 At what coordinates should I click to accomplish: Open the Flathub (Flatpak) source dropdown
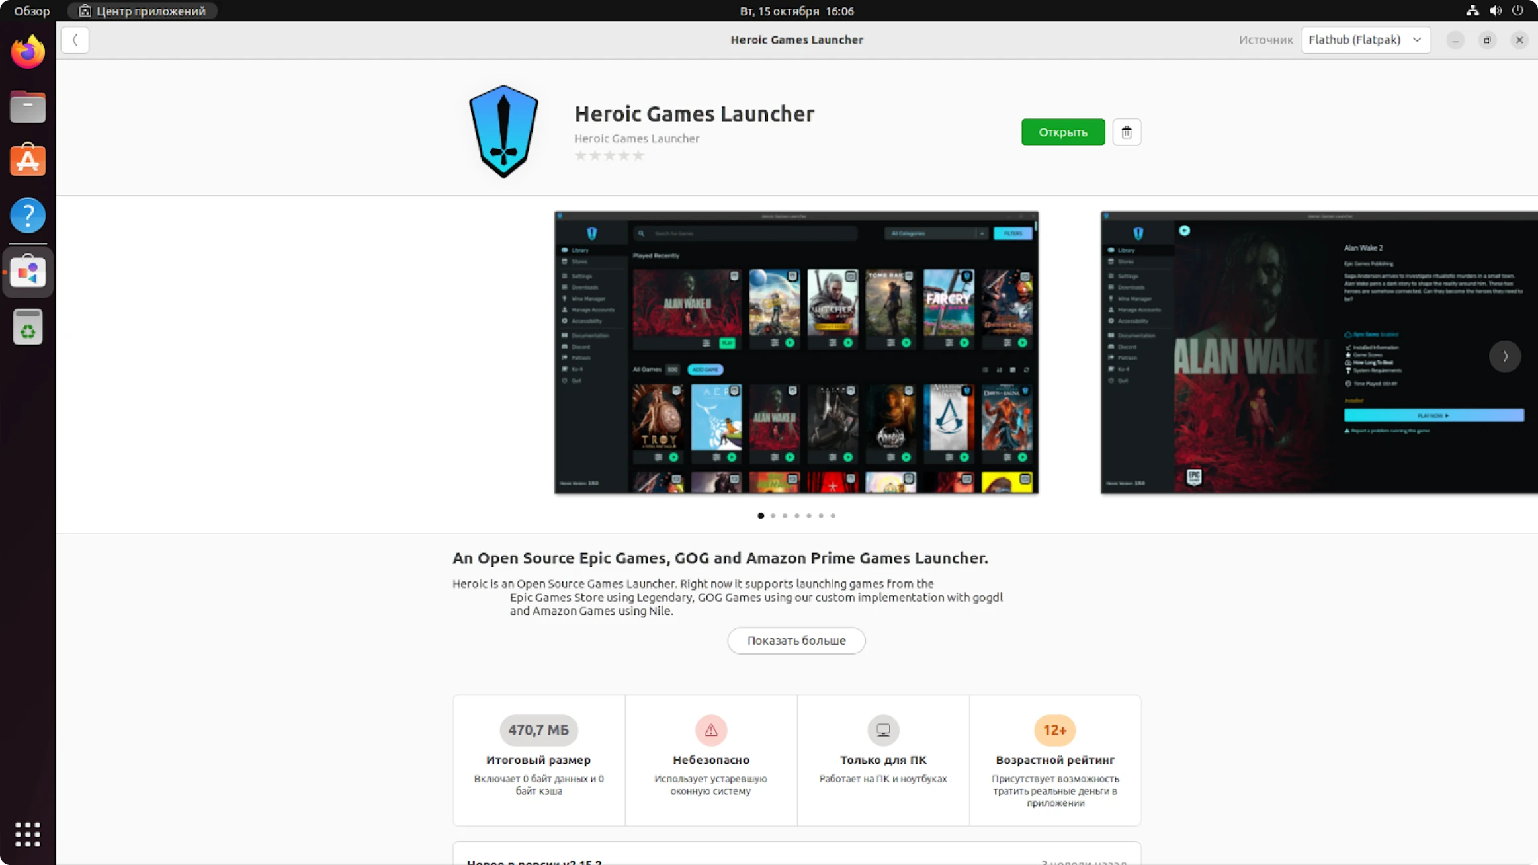(x=1365, y=40)
